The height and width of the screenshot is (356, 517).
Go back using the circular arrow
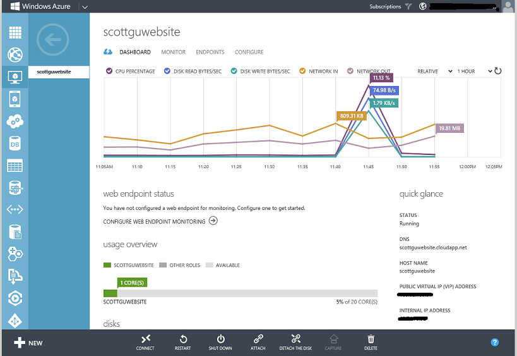[x=53, y=40]
